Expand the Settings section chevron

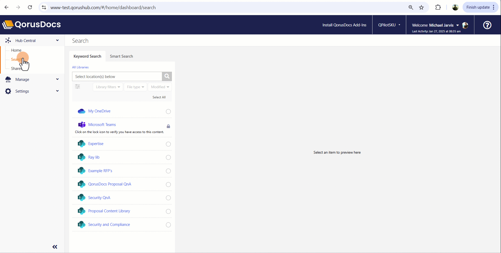pyautogui.click(x=57, y=91)
